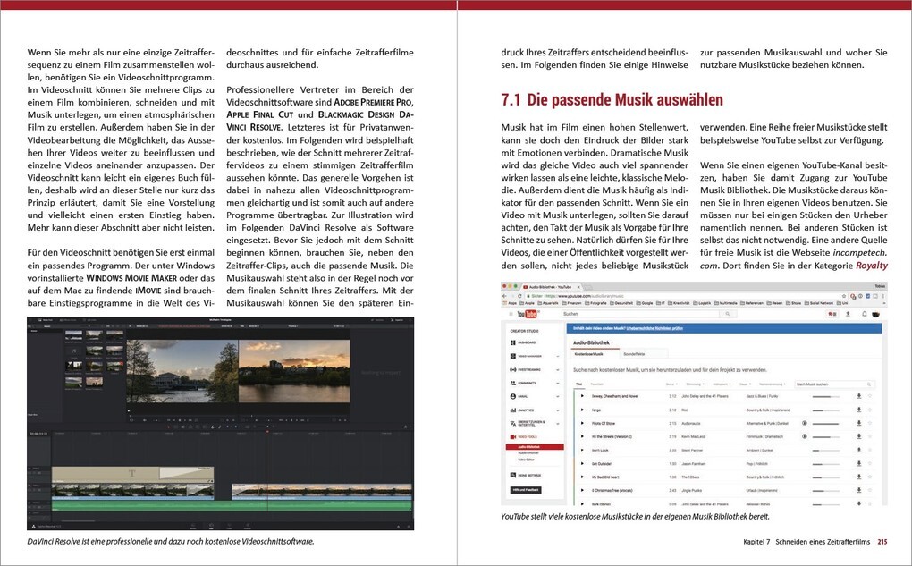The height and width of the screenshot is (566, 912).
Task: Click the red timeline playhead marker
Action: [x=267, y=432]
